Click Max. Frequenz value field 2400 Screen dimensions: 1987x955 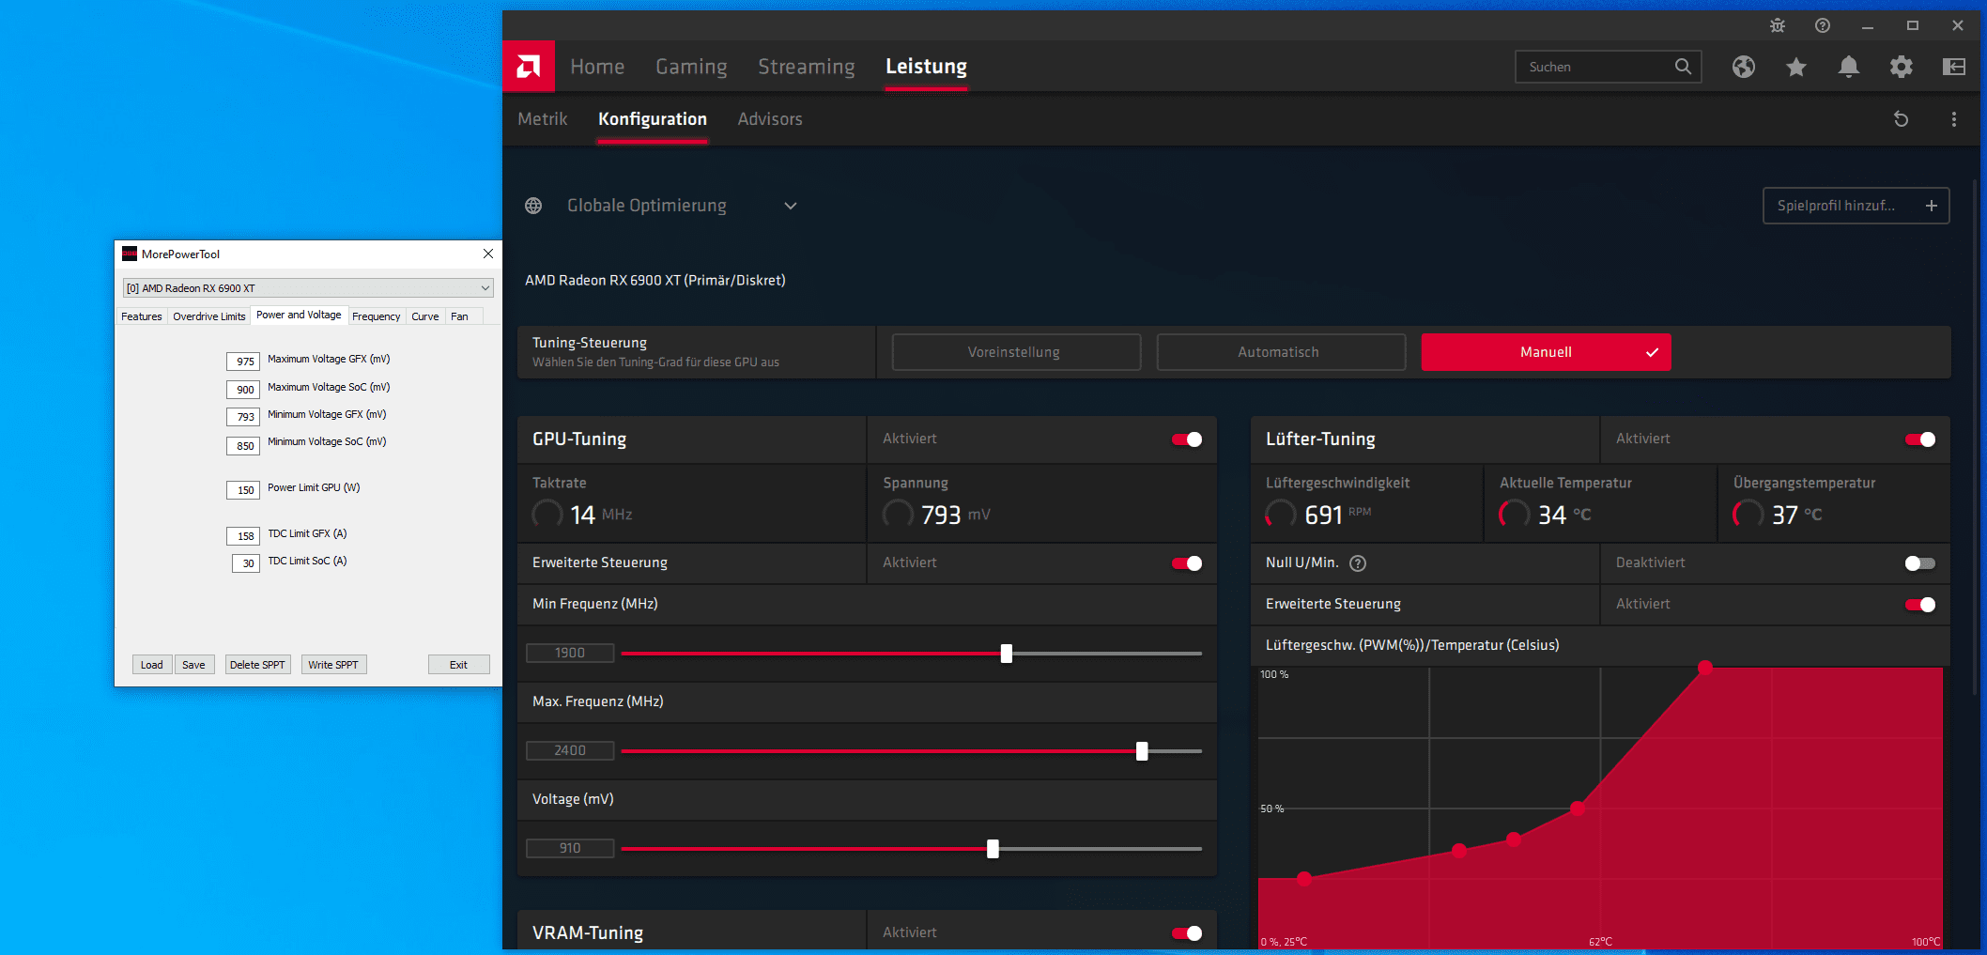click(x=570, y=751)
